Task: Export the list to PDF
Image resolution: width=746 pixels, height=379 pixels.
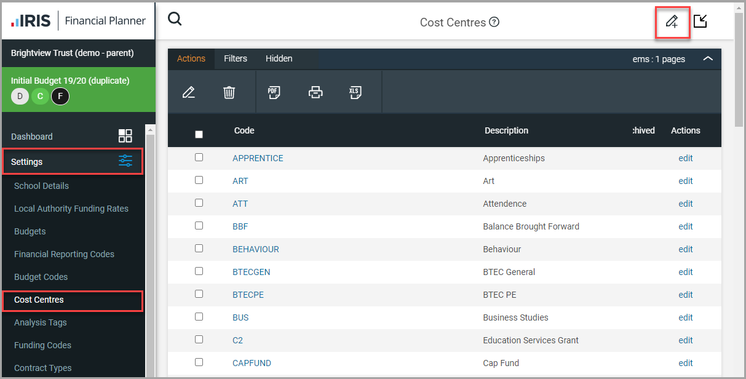Action: (x=274, y=92)
